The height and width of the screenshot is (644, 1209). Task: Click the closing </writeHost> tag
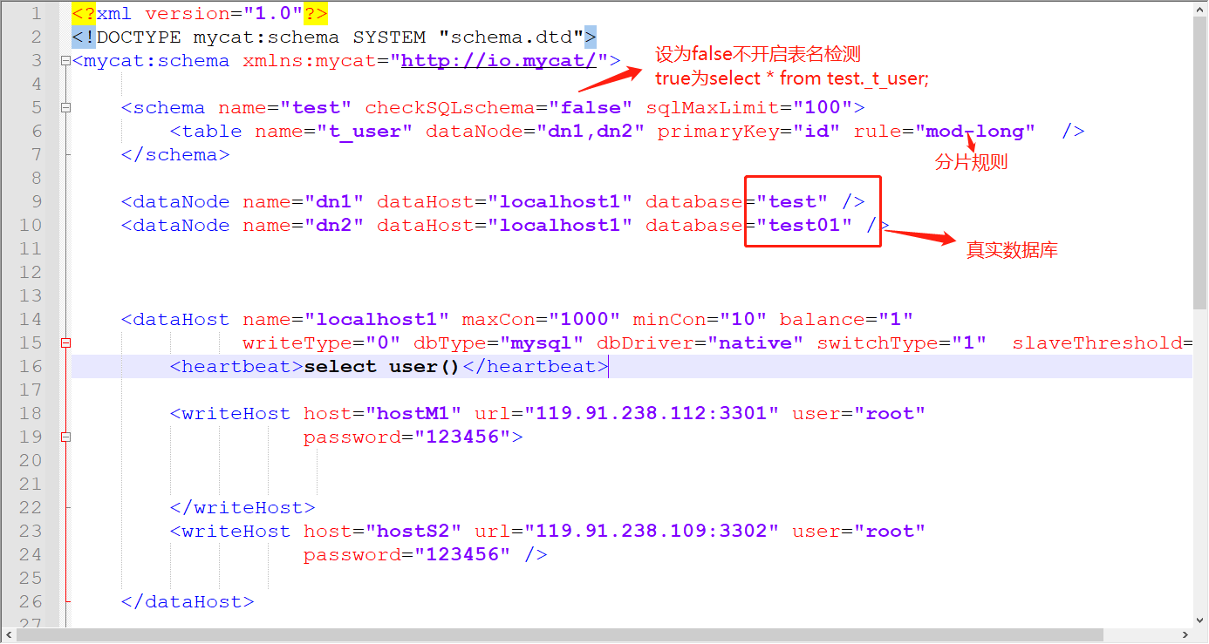pyautogui.click(x=242, y=508)
